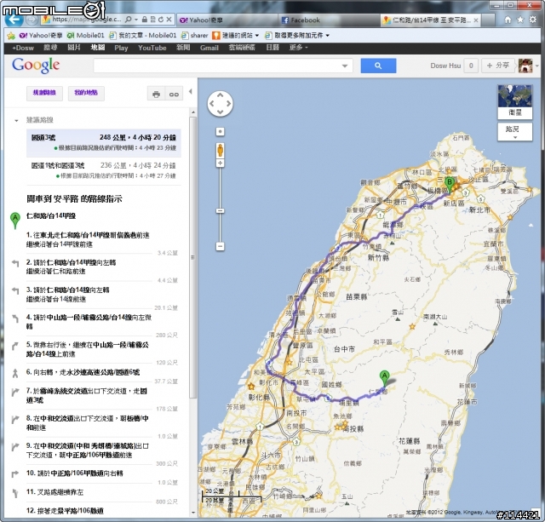Click the refresh icon in the address bar

click(x=161, y=20)
